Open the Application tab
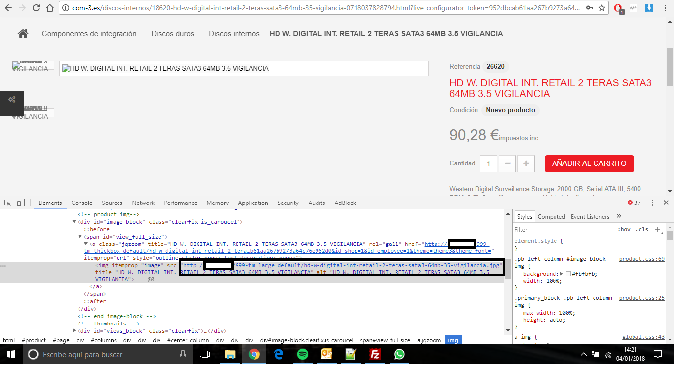Screen dimensions: 674x366 coord(253,203)
